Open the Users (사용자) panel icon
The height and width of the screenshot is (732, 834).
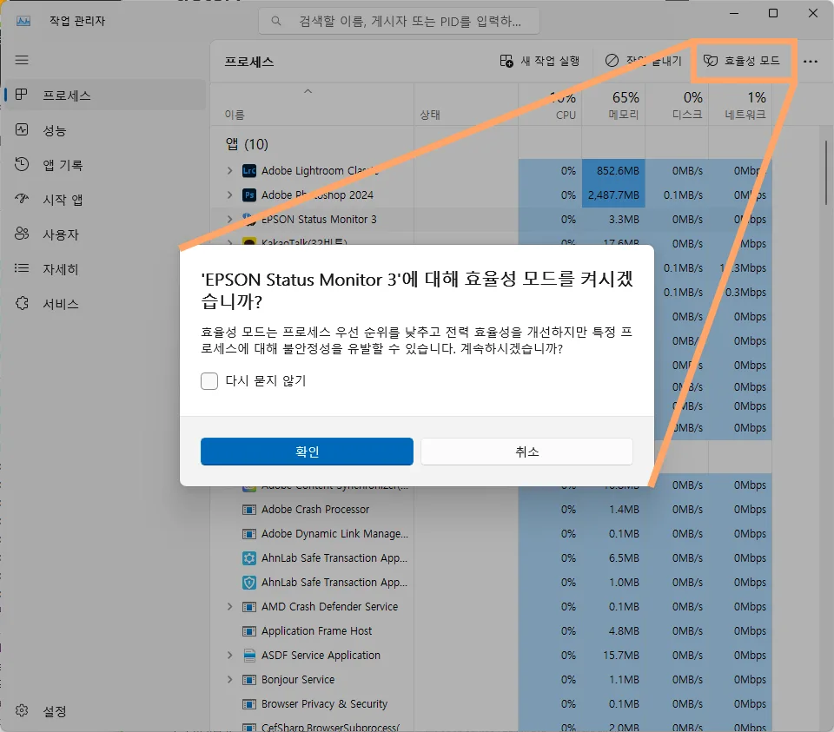(21, 234)
